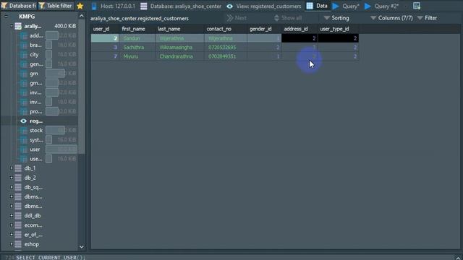
Task: Expand the ecom... database node
Action: [12, 225]
